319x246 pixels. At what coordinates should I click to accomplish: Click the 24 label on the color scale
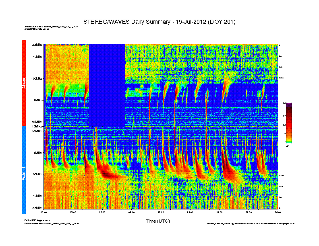point(284,104)
